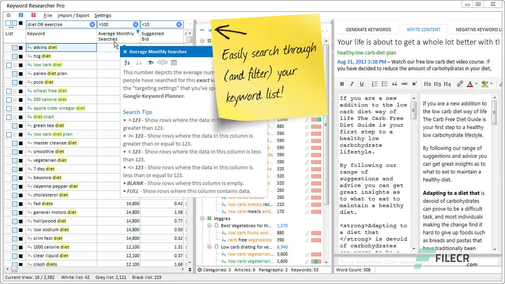Image resolution: width=505 pixels, height=284 pixels.
Task: Click the superscript x² formatting icon
Action: pos(414,84)
